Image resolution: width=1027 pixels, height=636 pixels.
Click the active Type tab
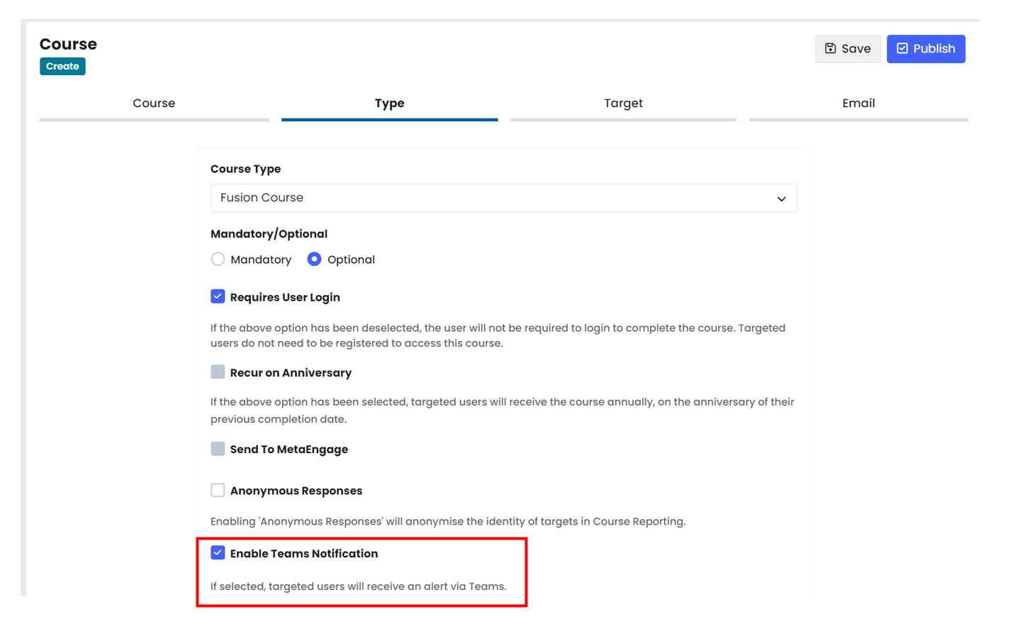389,104
